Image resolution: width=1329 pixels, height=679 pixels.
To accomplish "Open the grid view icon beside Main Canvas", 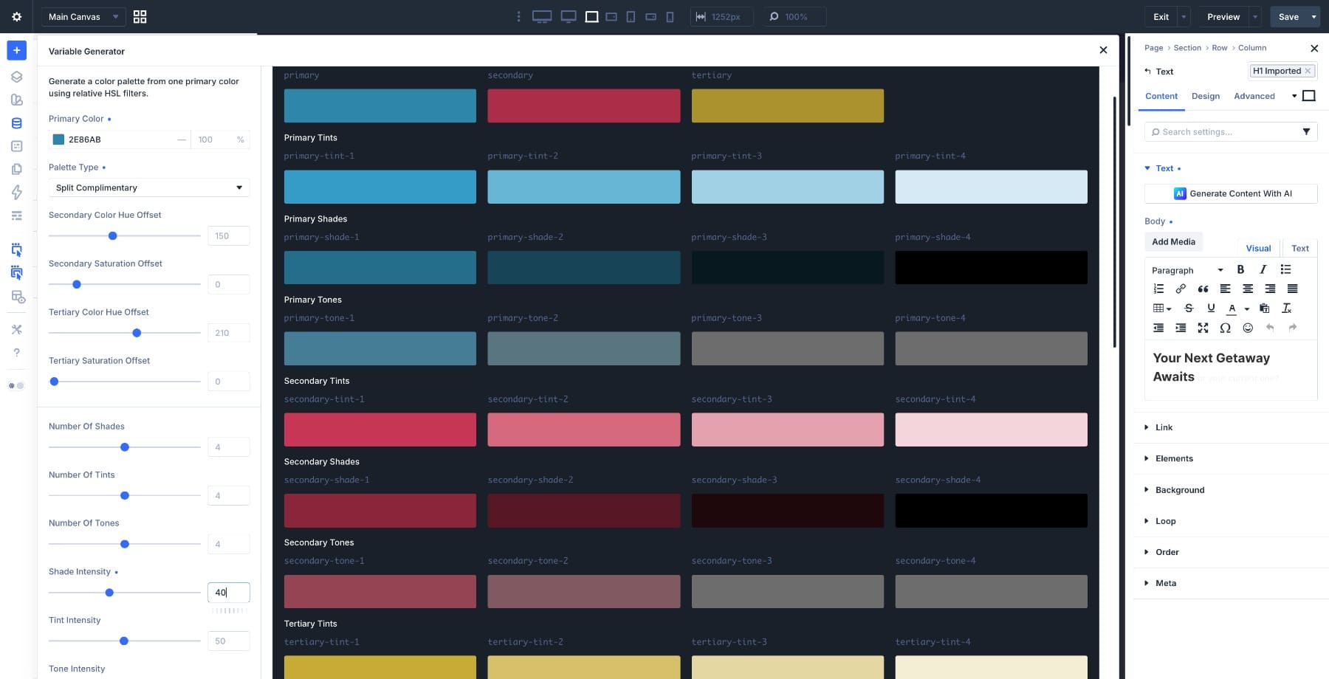I will click(140, 16).
